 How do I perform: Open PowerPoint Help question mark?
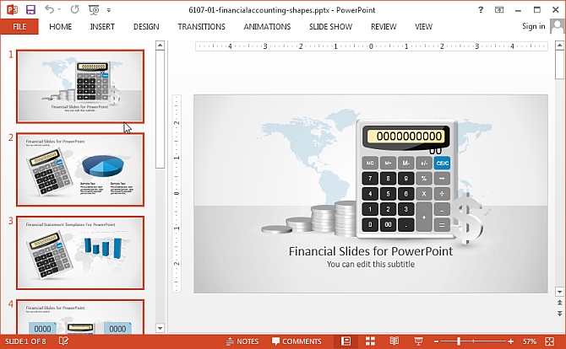tap(481, 10)
